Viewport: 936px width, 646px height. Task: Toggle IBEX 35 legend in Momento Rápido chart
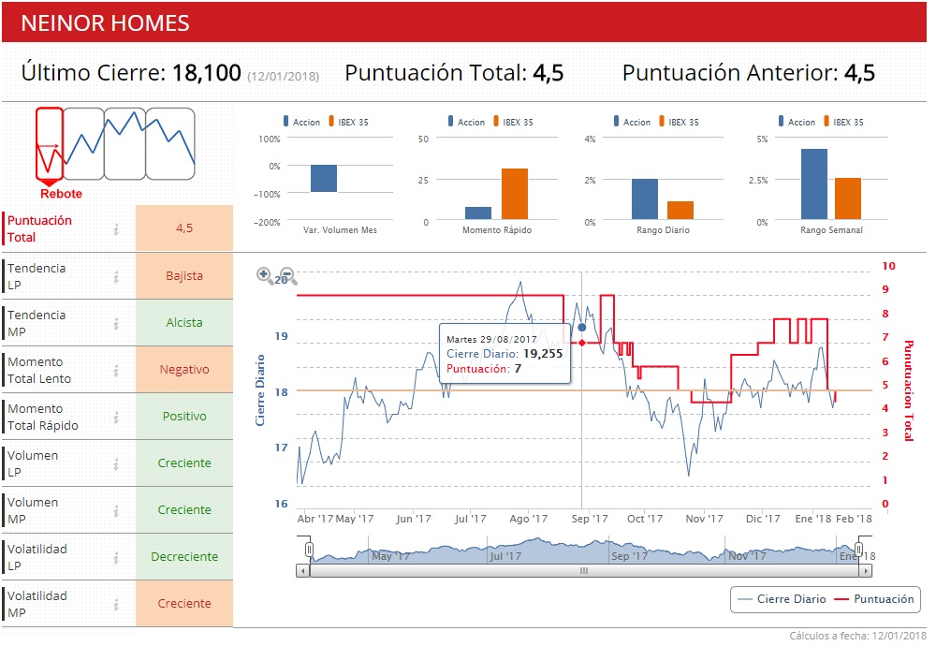coord(513,122)
